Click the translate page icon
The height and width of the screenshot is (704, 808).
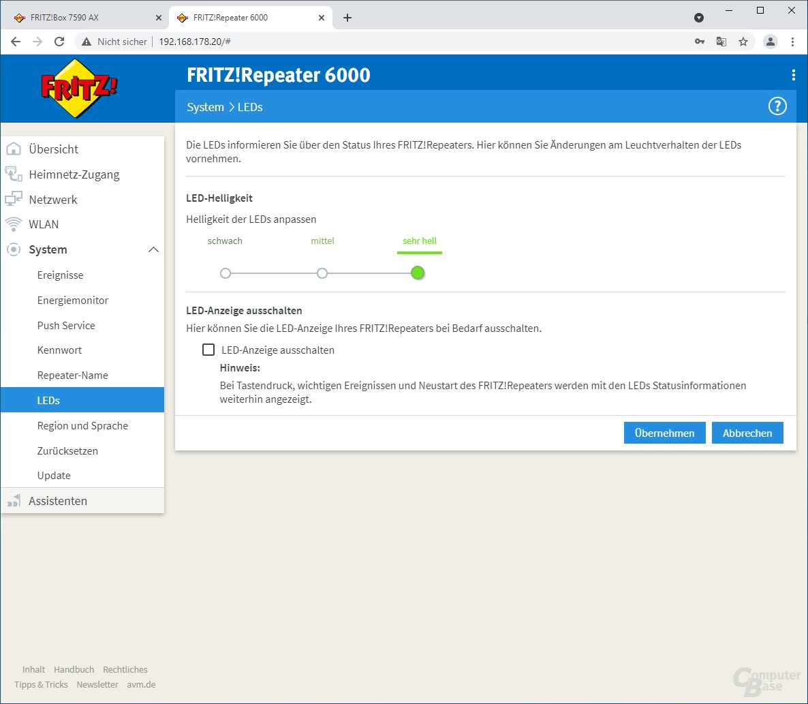[x=721, y=42]
